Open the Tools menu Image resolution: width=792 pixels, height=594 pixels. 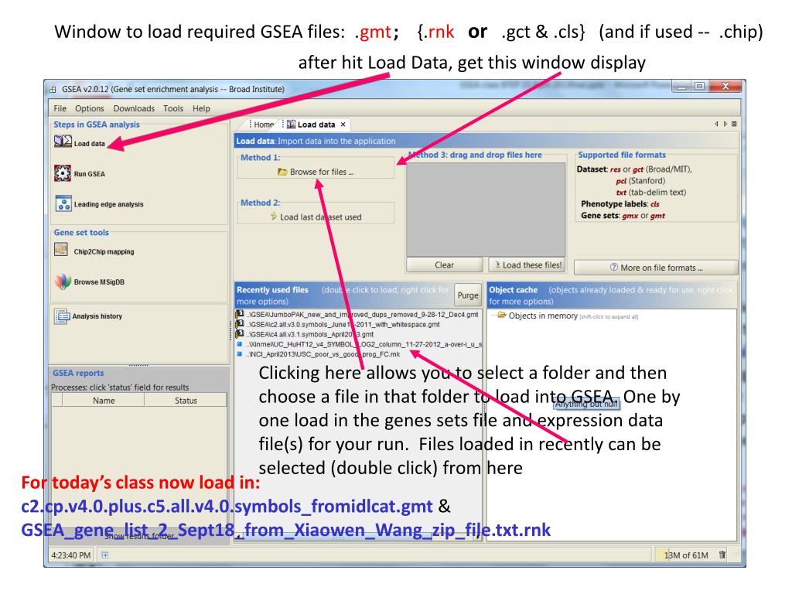click(173, 108)
